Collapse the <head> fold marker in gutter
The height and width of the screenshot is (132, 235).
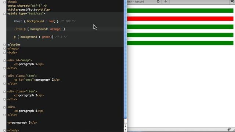click(5, 2)
